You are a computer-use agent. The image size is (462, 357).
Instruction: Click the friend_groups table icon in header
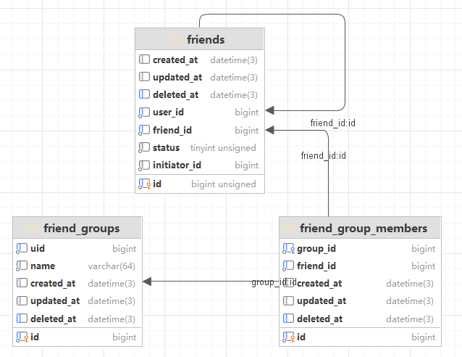point(33,228)
